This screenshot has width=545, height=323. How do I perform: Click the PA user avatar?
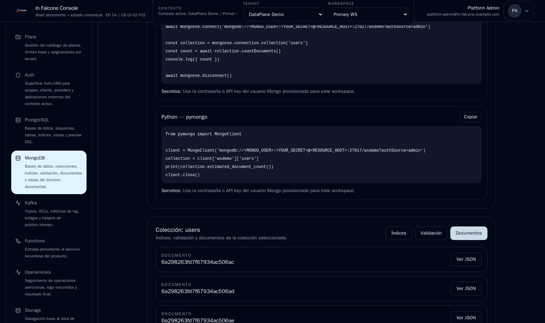(x=514, y=11)
